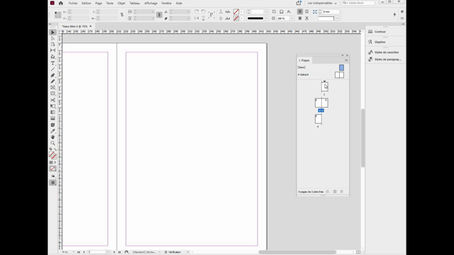Click the fill color swatch in control bar
Viewport: 454px width, 255px height.
(236, 12)
